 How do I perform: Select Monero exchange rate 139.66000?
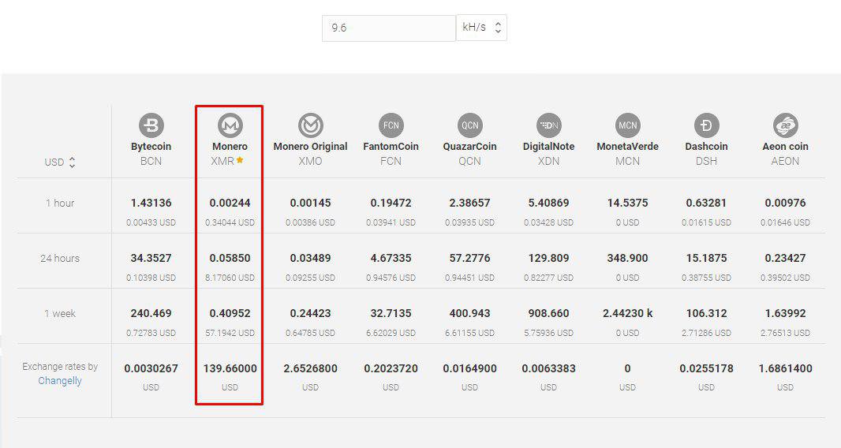[230, 369]
